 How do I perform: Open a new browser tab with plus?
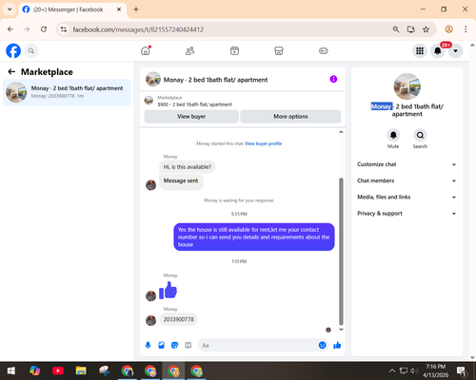pos(136,9)
